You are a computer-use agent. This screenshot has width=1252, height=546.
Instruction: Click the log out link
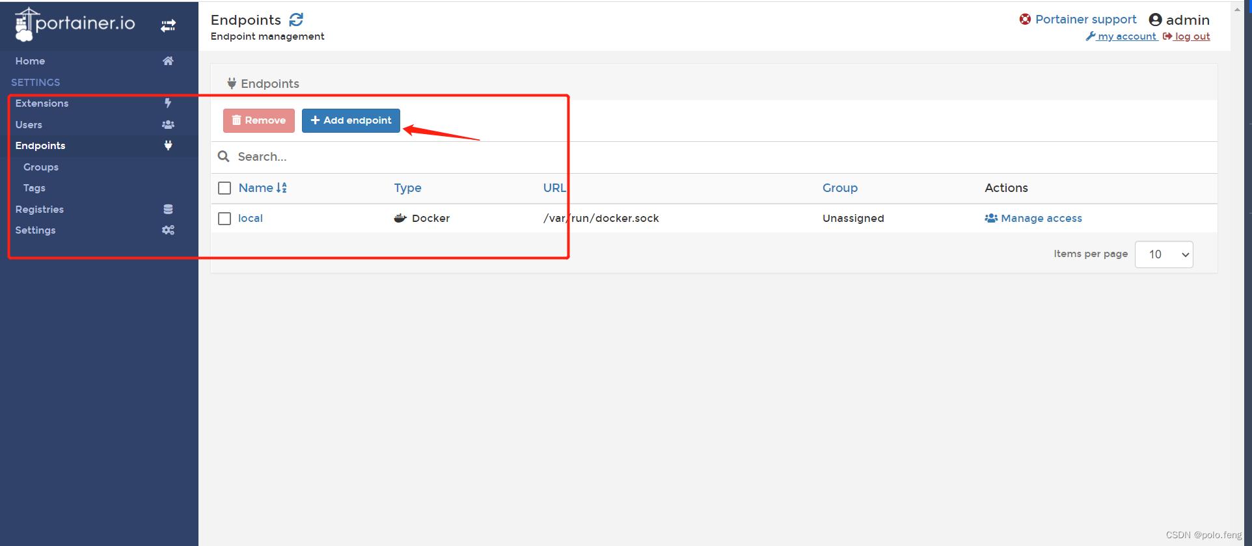coord(1191,36)
